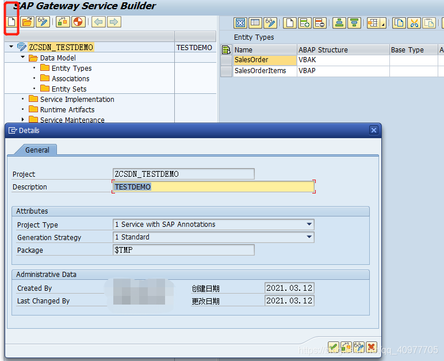The height and width of the screenshot is (361, 444).
Task: Create a new entry in the Entity Types grid
Action: (x=290, y=23)
